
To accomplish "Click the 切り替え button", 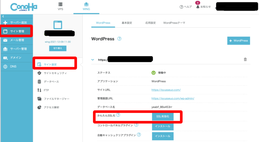I will click(x=58, y=48).
